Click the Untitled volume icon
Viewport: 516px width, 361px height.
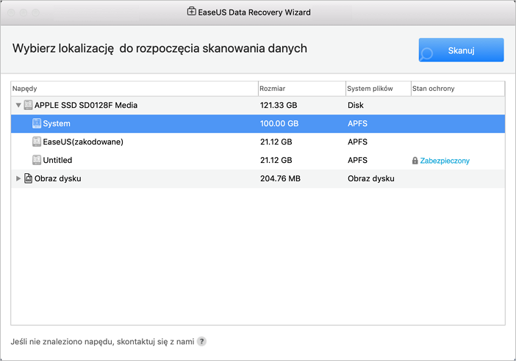point(37,160)
